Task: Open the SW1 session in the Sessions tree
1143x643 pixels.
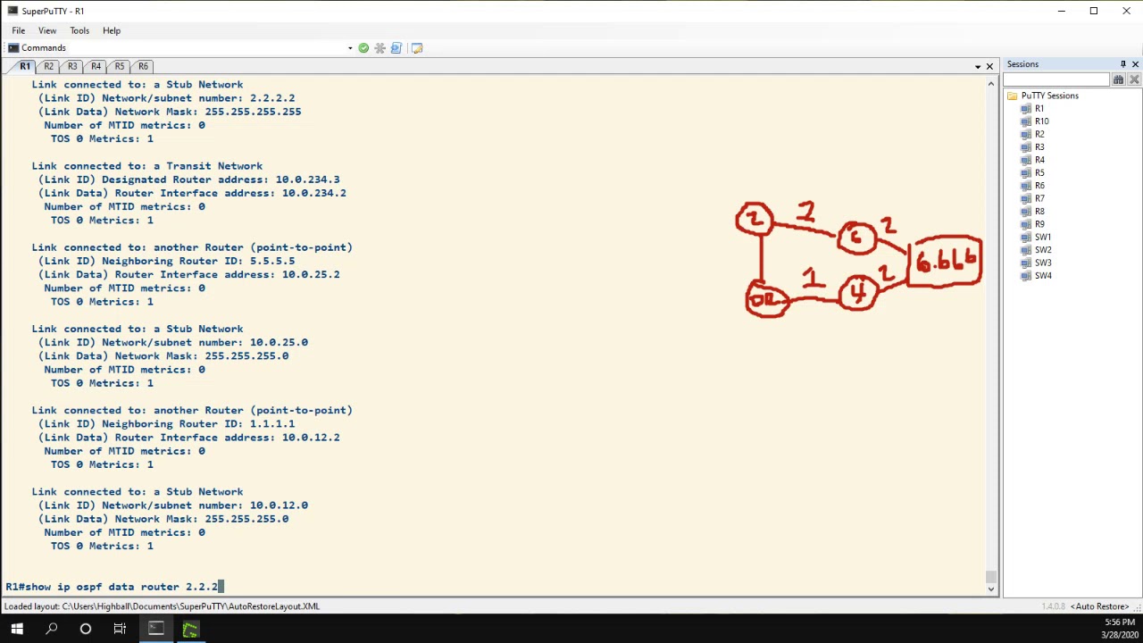Action: tap(1042, 238)
